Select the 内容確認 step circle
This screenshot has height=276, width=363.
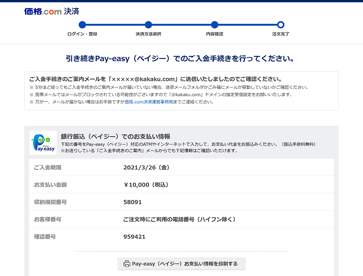(214, 25)
